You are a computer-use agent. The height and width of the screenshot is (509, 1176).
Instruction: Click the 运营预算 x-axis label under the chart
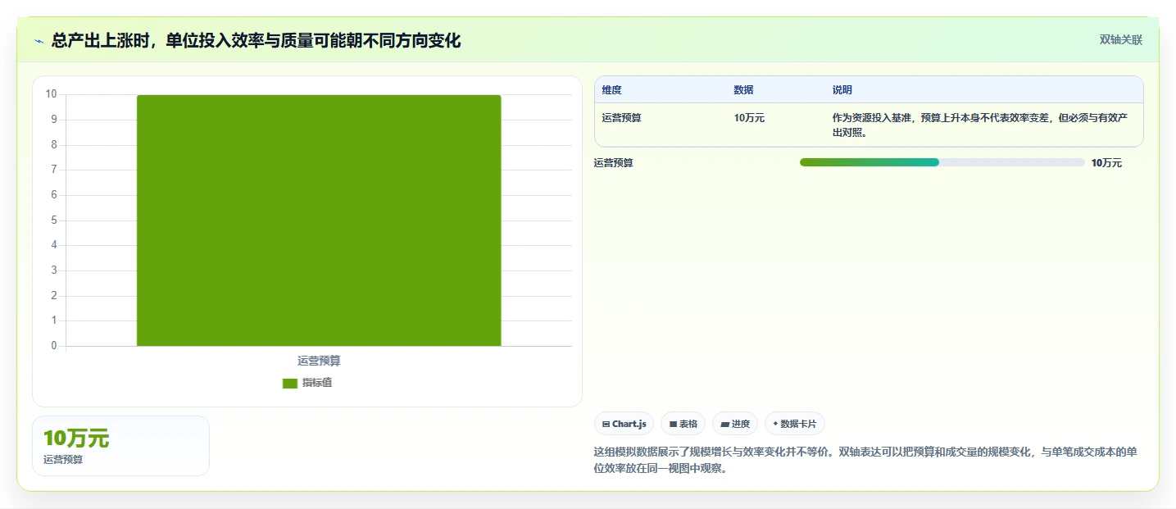pos(319,361)
